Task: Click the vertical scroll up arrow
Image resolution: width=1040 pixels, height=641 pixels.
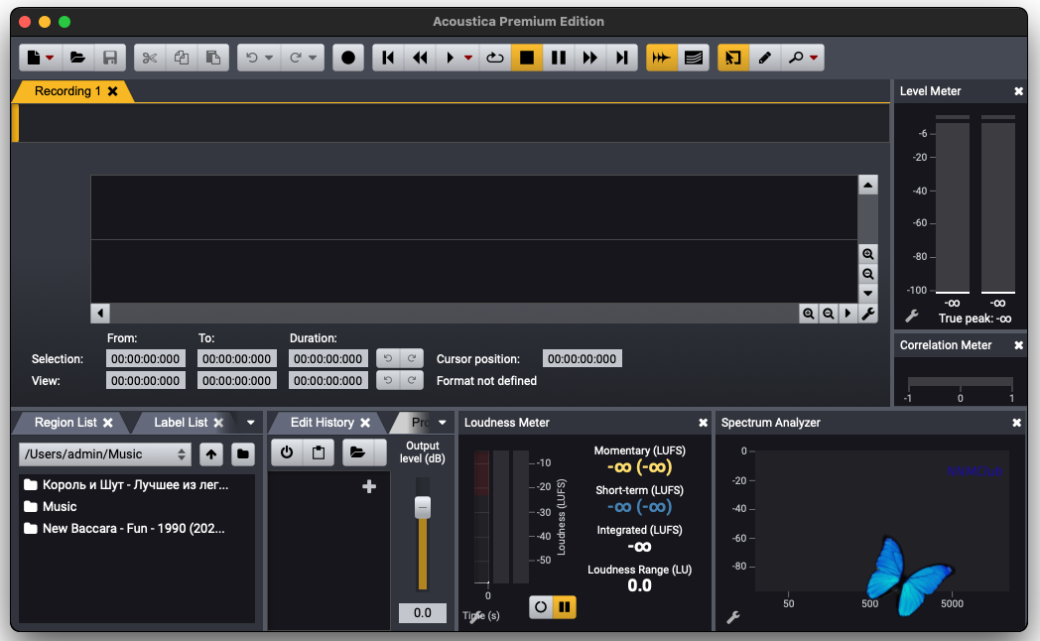Action: click(867, 185)
